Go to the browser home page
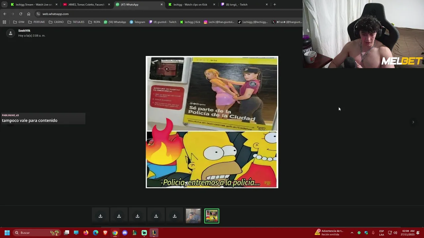Screen dimensions: 424x238 pyautogui.click(x=28, y=14)
